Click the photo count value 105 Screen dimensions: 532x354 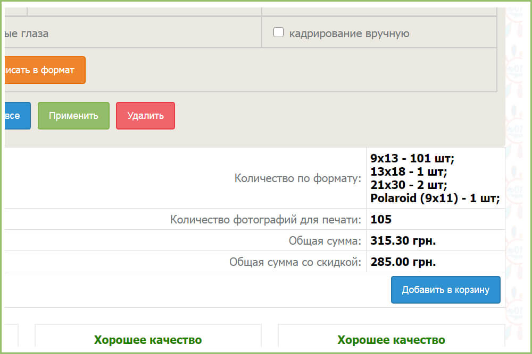coord(381,219)
